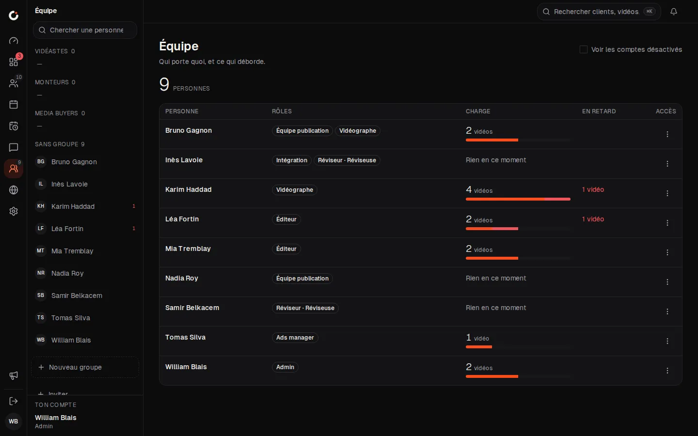
Task: Open the megaphone announcements icon
Action: [x=14, y=376]
